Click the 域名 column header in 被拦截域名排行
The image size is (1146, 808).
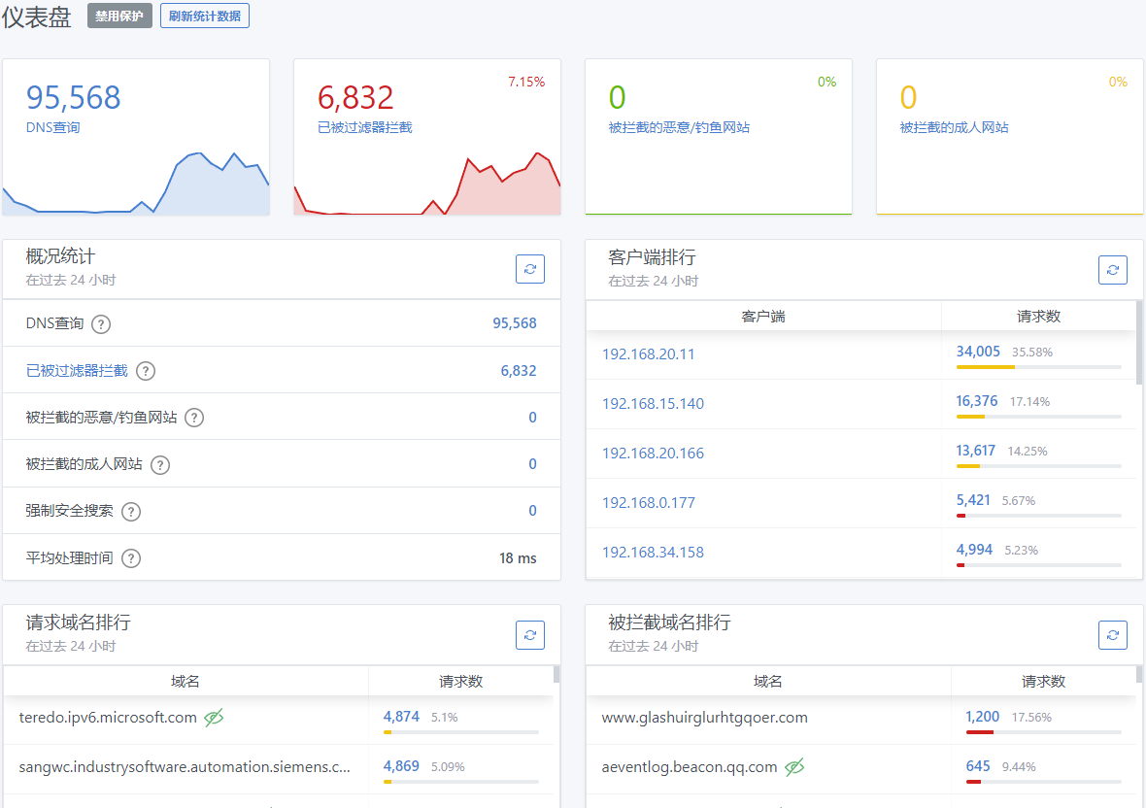click(767, 682)
